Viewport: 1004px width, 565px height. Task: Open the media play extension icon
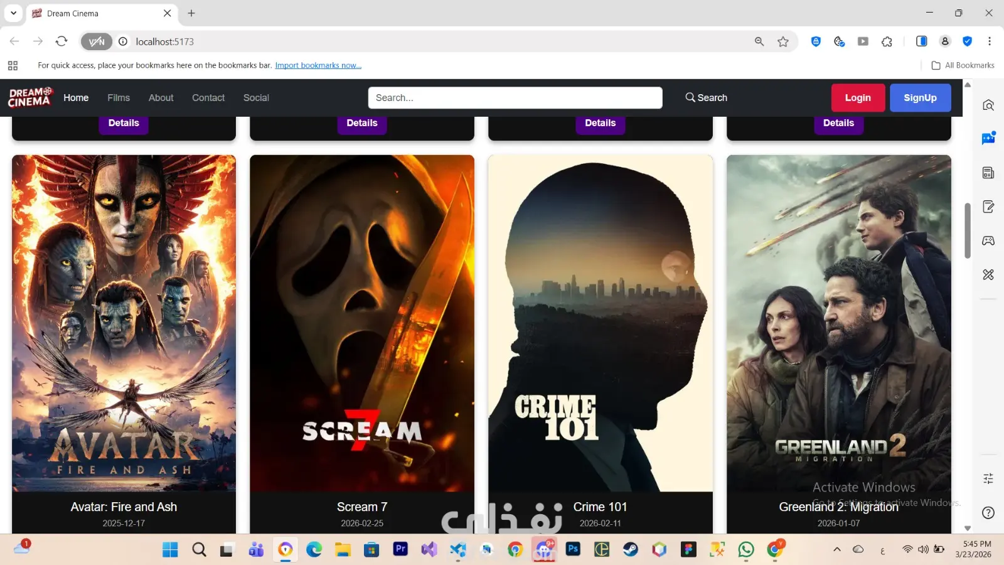point(863,41)
